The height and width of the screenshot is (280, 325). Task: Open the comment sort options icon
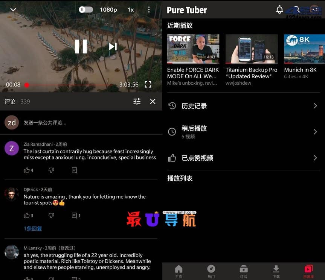click(x=137, y=102)
